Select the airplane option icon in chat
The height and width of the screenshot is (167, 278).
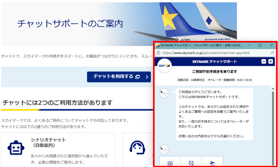coord(212,163)
